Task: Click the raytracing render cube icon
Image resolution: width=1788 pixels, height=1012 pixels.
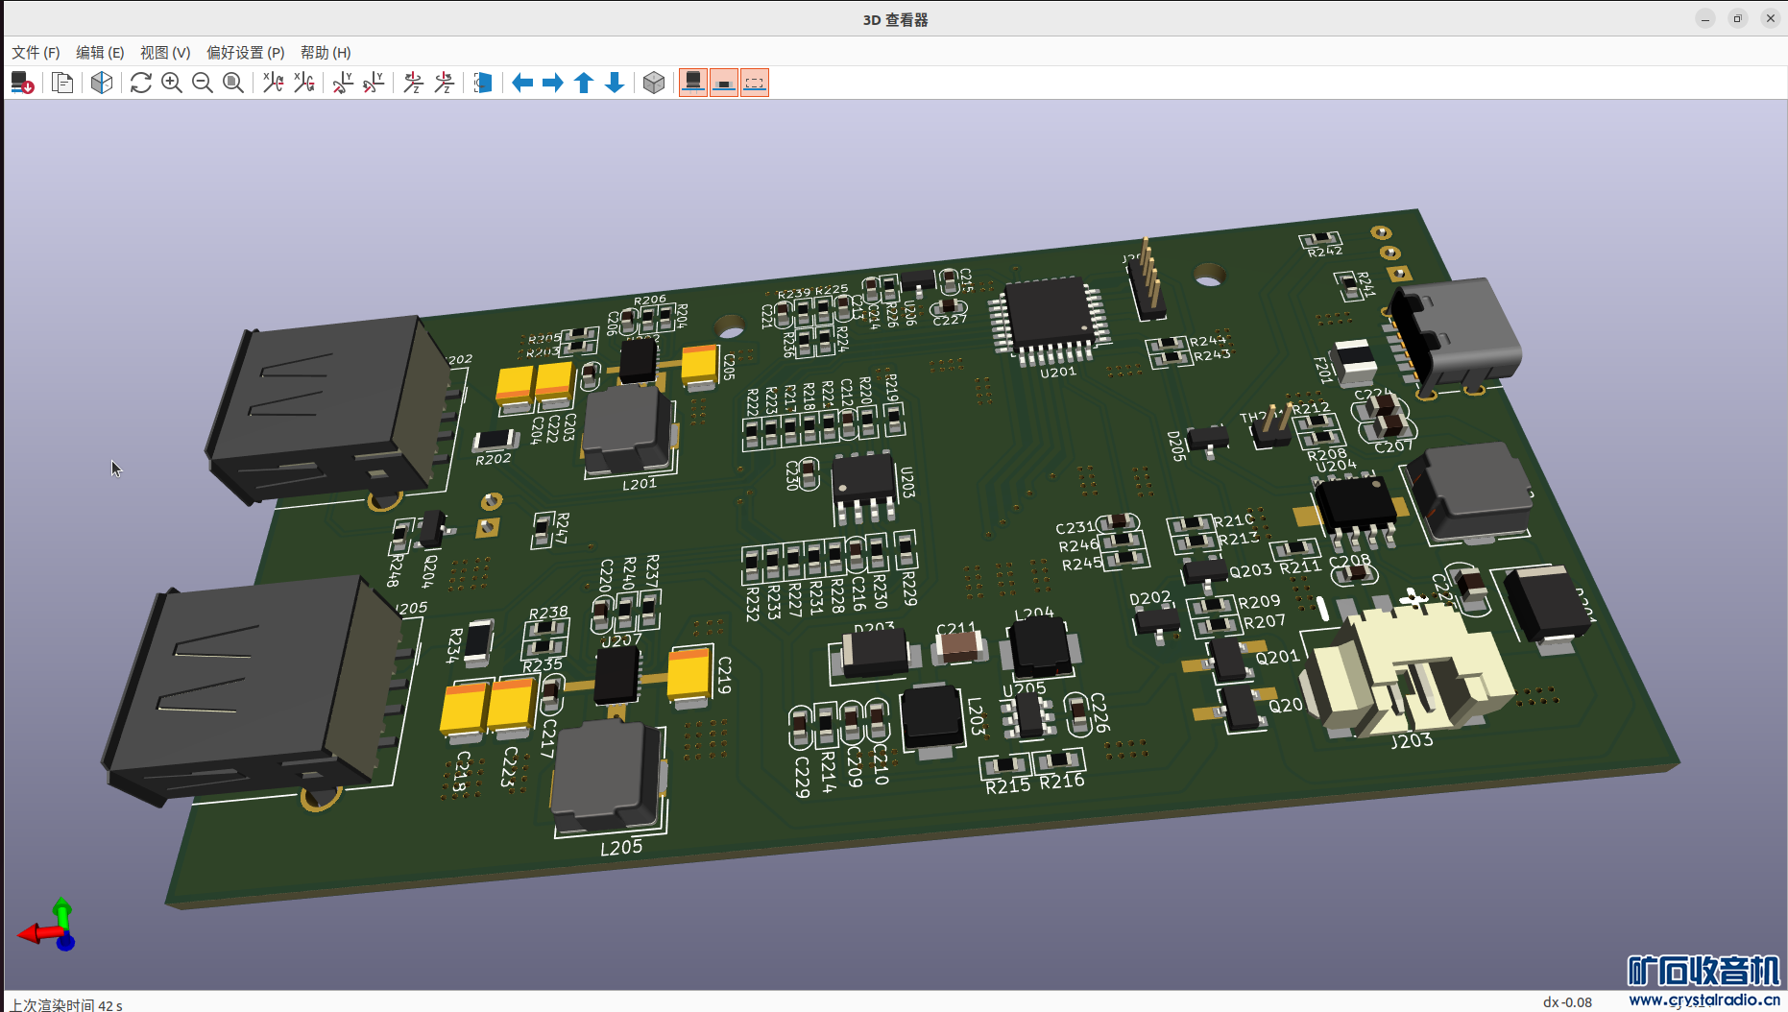Action: pyautogui.click(x=102, y=83)
